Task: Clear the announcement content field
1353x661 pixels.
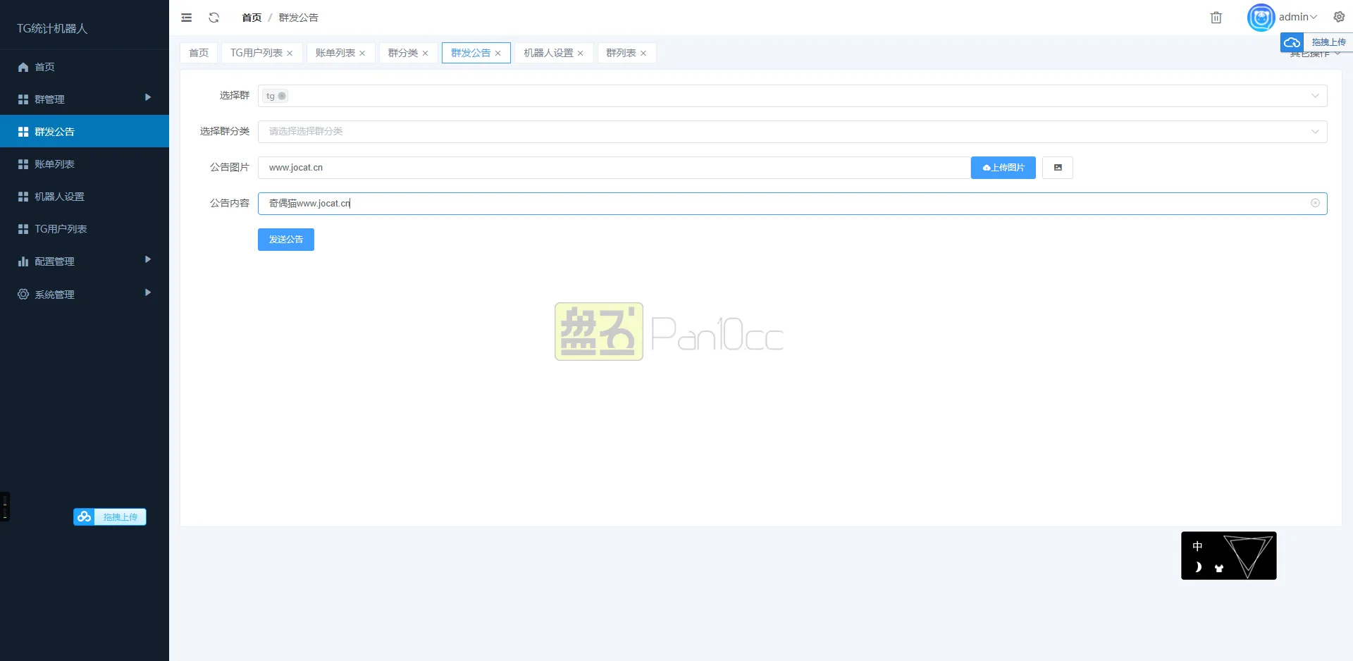Action: [1315, 203]
